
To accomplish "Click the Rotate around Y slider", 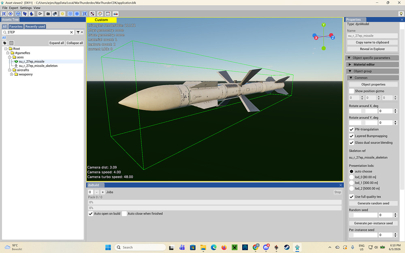I will [363, 123].
